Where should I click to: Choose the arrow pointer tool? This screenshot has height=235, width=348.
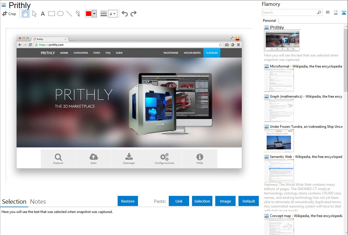[34, 14]
